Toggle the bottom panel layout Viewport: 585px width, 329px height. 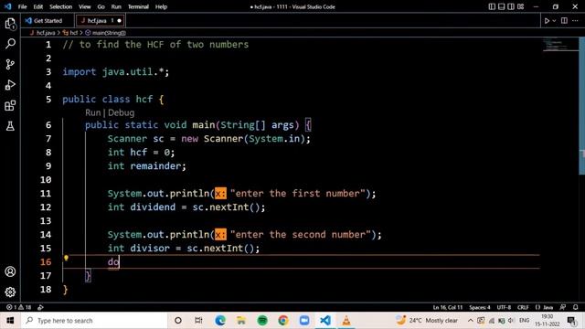pyautogui.click(x=502, y=6)
